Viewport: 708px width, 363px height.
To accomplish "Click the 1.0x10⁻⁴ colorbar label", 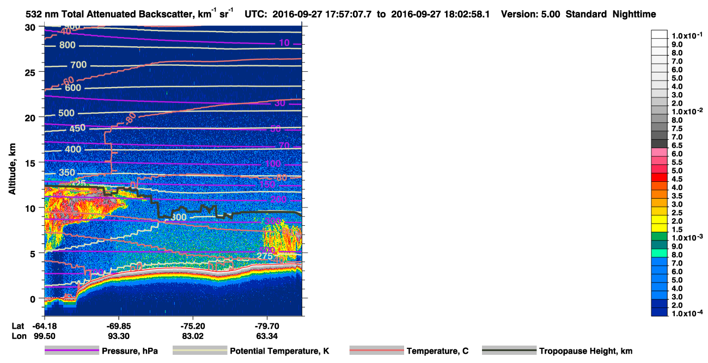I will (688, 313).
